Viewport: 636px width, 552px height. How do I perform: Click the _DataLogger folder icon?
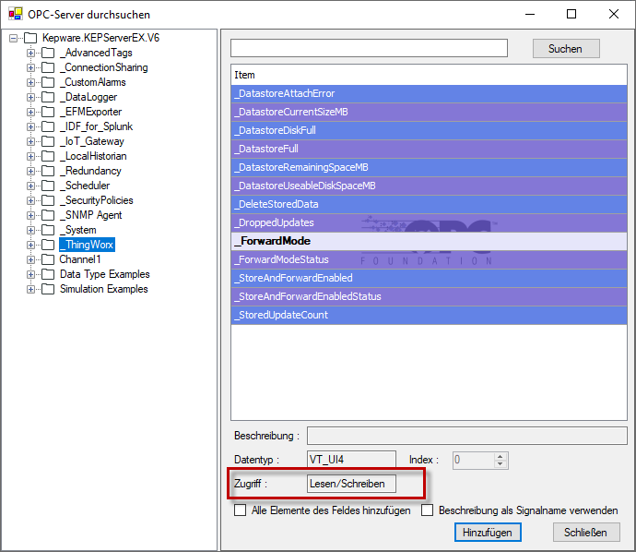pyautogui.click(x=48, y=97)
